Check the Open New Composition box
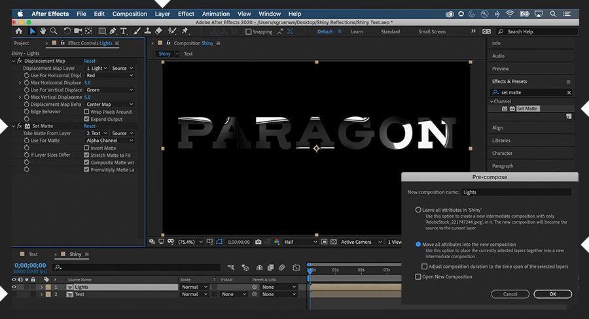Screen dimensions: 589x319 (x=418, y=277)
